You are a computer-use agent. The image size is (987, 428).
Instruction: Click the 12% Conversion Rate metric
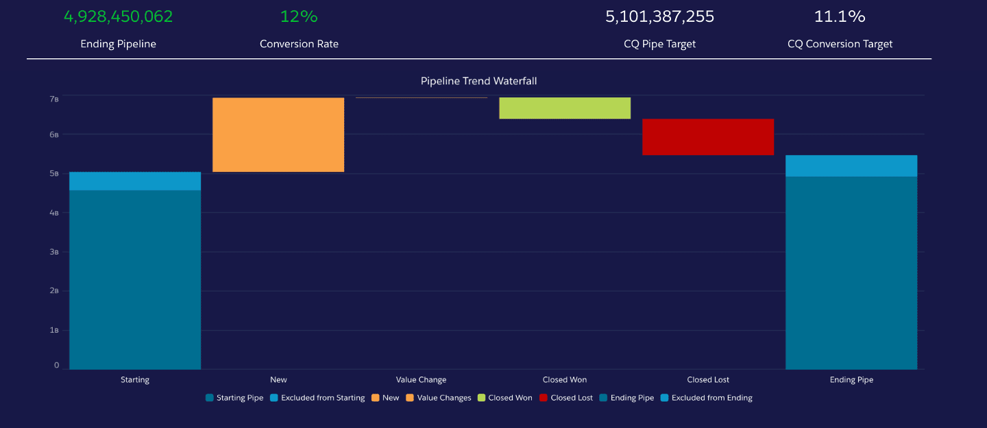pyautogui.click(x=299, y=17)
